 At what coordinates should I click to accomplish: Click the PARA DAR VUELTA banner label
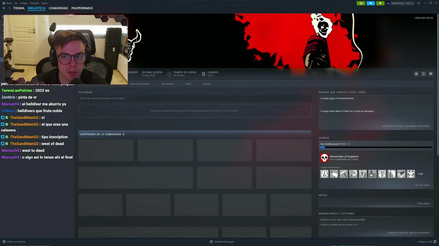pos(424,18)
